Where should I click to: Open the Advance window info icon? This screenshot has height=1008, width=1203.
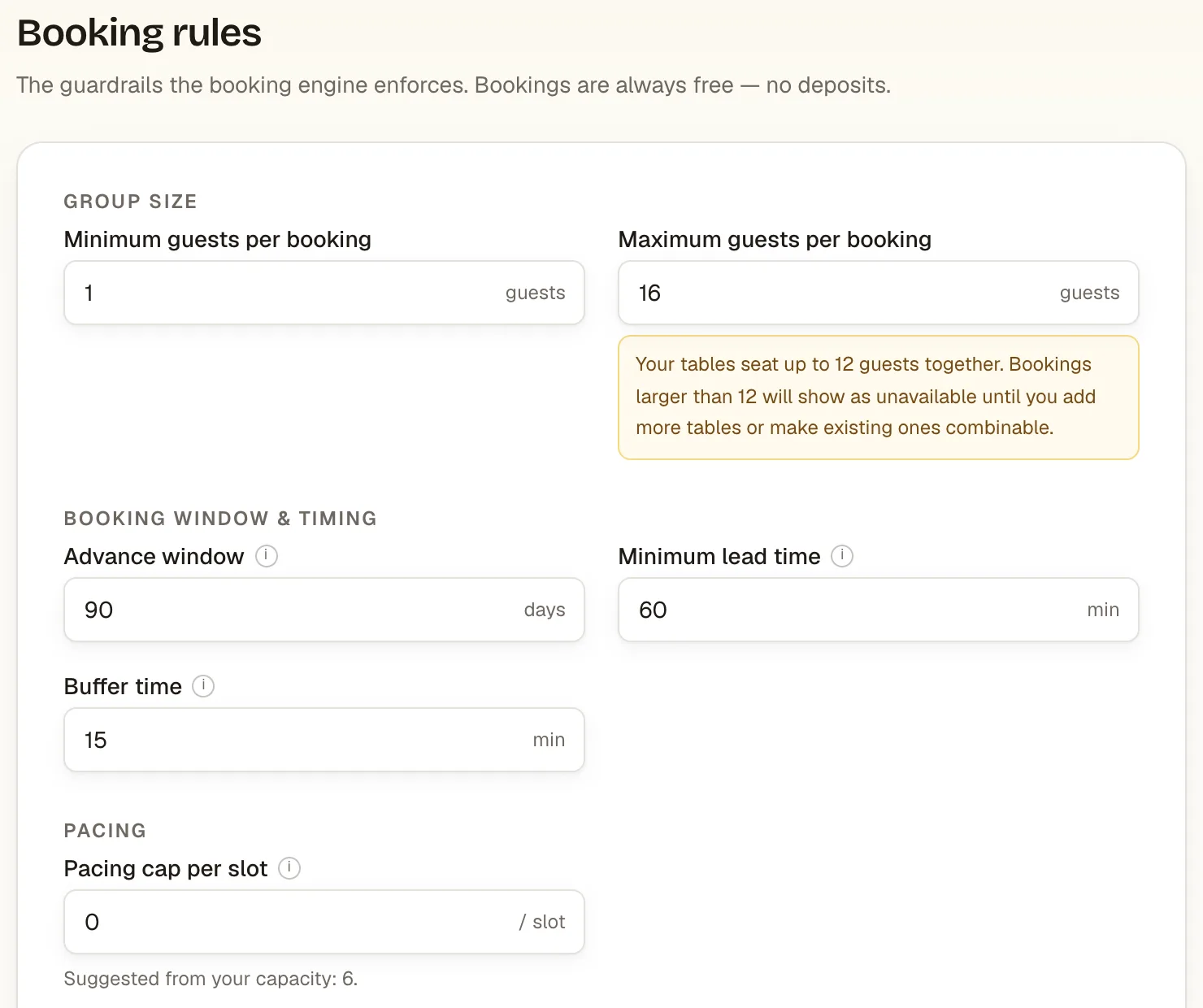pos(267,556)
